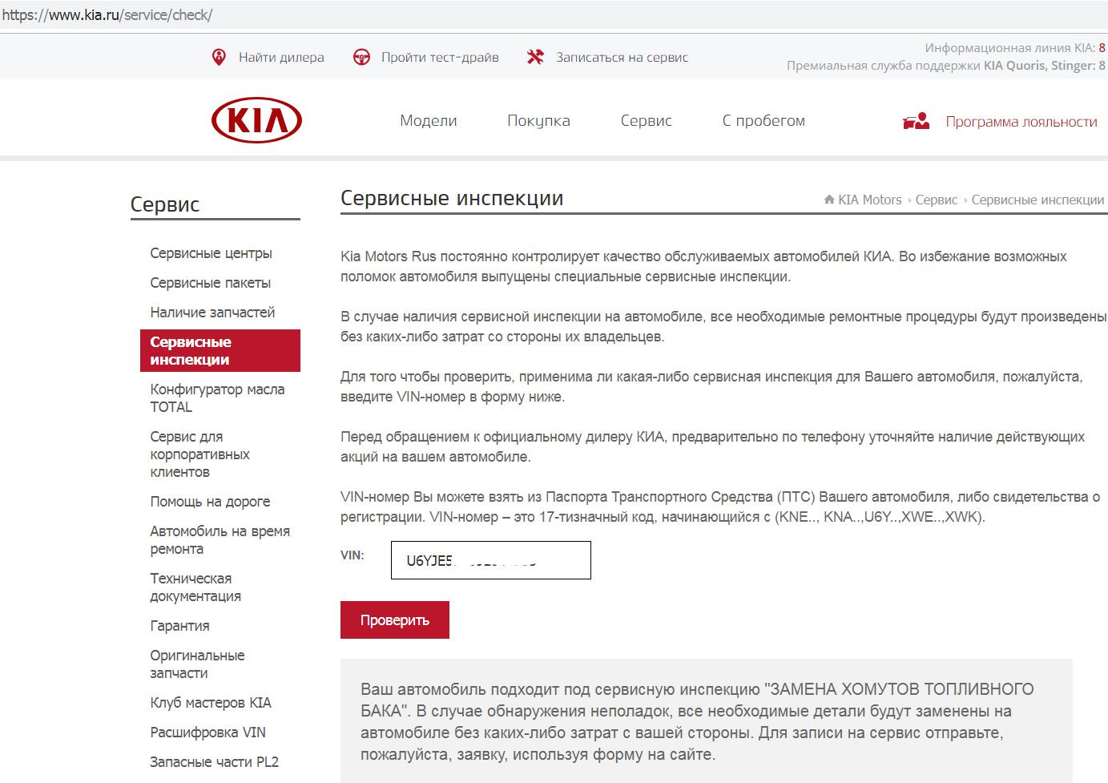The width and height of the screenshot is (1108, 783).
Task: Open the Пройти тест-драйв link
Action: pos(440,58)
